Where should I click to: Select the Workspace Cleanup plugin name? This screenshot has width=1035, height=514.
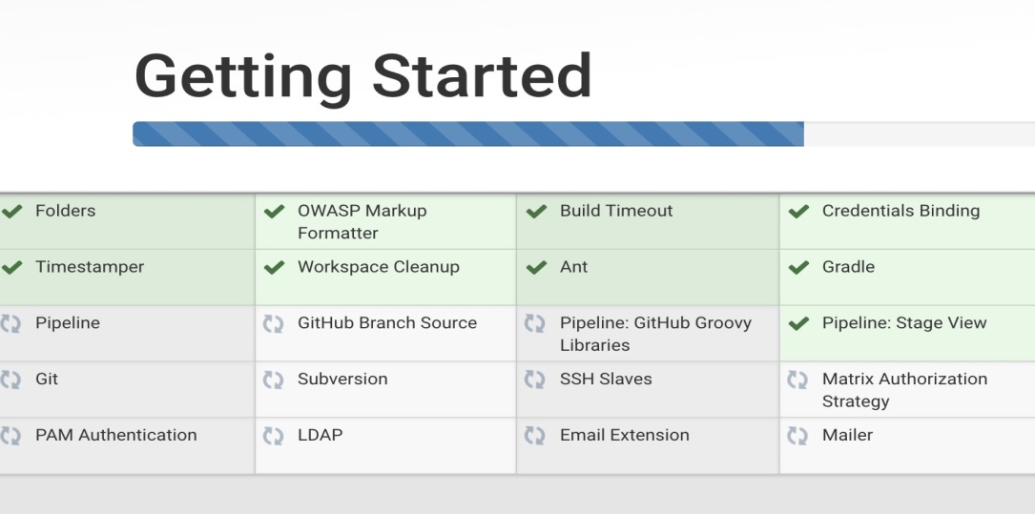click(378, 267)
